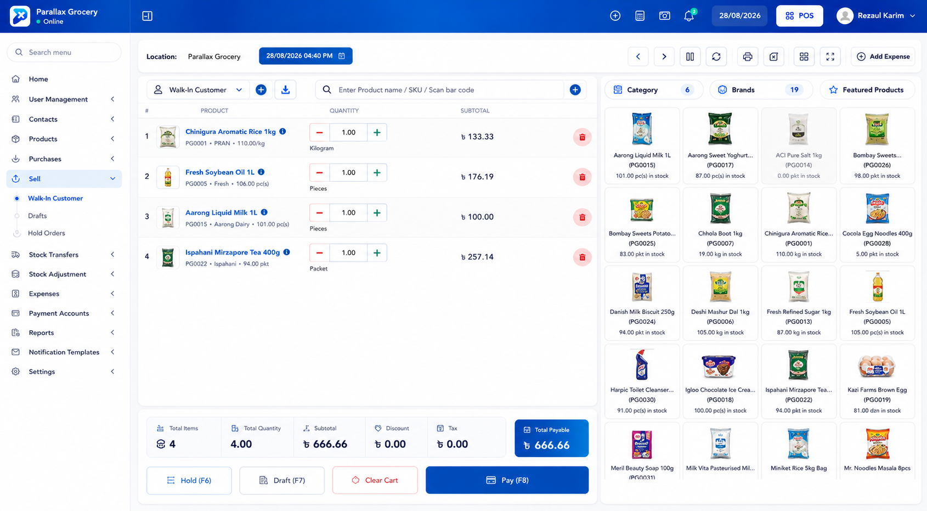
Task: Delete Chinigura Aromatic Rice from the cart
Action: coord(582,137)
